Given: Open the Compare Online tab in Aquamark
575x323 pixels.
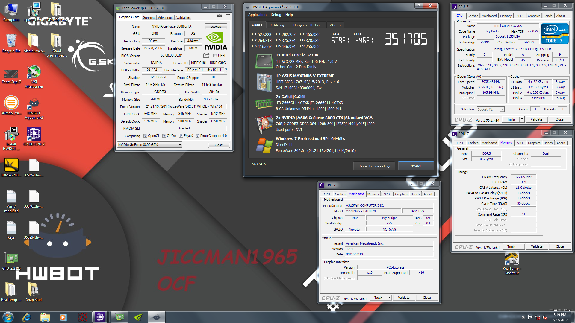Looking at the screenshot, I should pos(308,25).
